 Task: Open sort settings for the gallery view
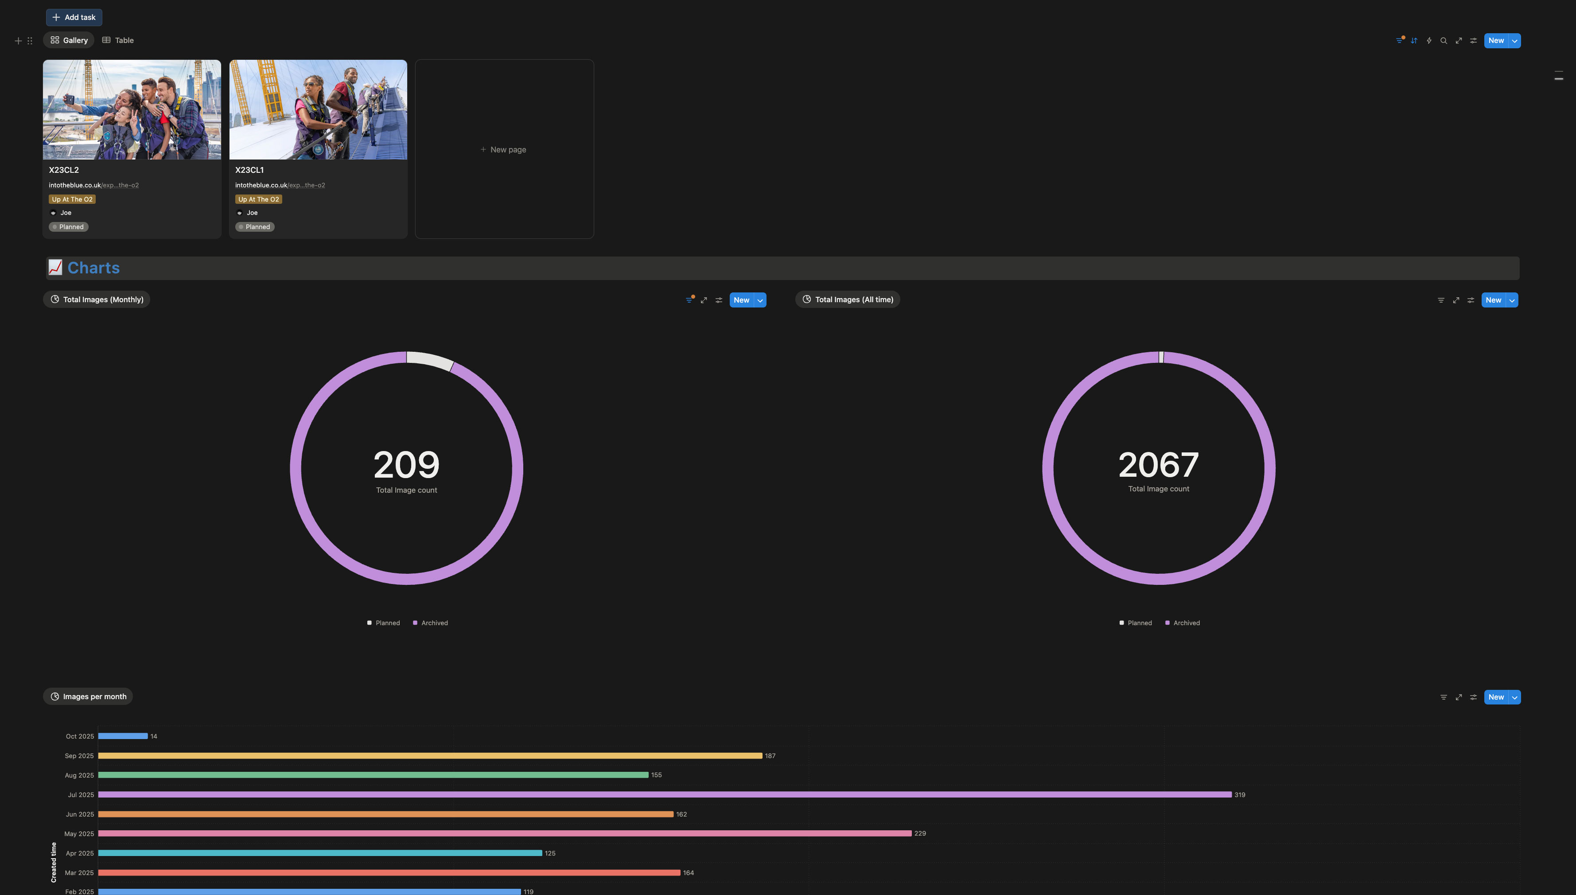point(1414,41)
